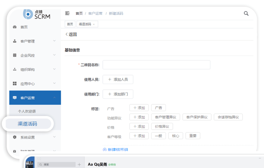
Task: Click the chat window avatar thumbnail
Action: (x=30, y=164)
